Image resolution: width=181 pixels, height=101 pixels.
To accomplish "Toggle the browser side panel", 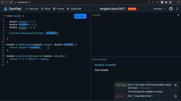I will click(170, 2).
